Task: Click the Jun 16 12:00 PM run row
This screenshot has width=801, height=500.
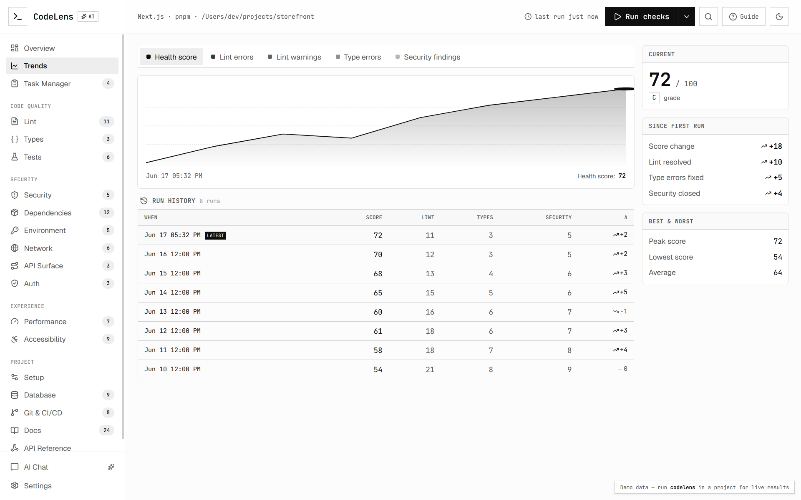Action: tap(386, 255)
